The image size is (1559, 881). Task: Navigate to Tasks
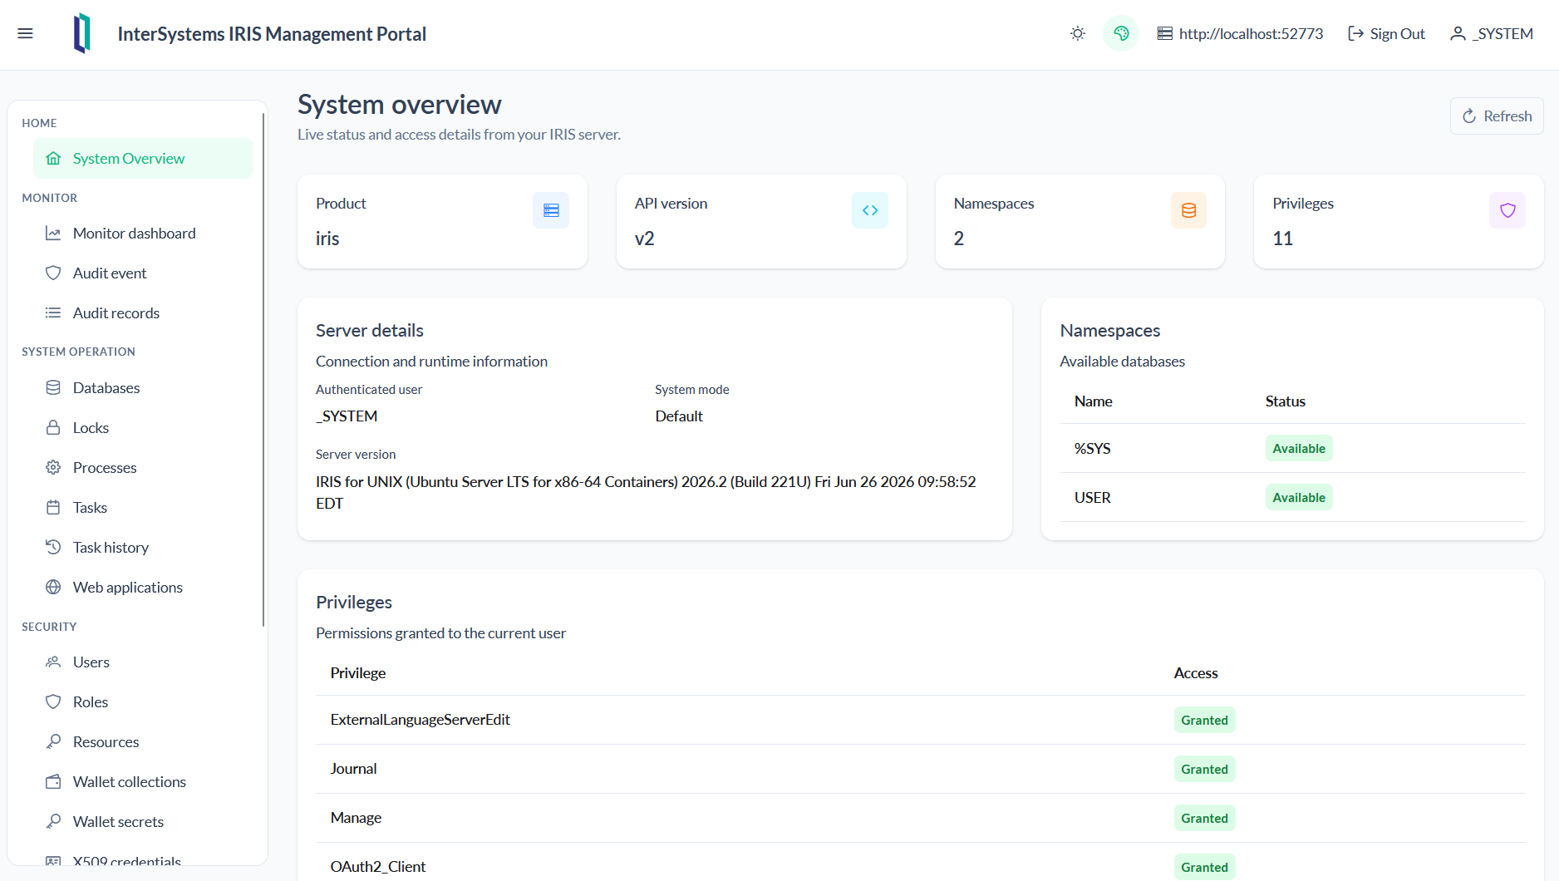(143, 507)
